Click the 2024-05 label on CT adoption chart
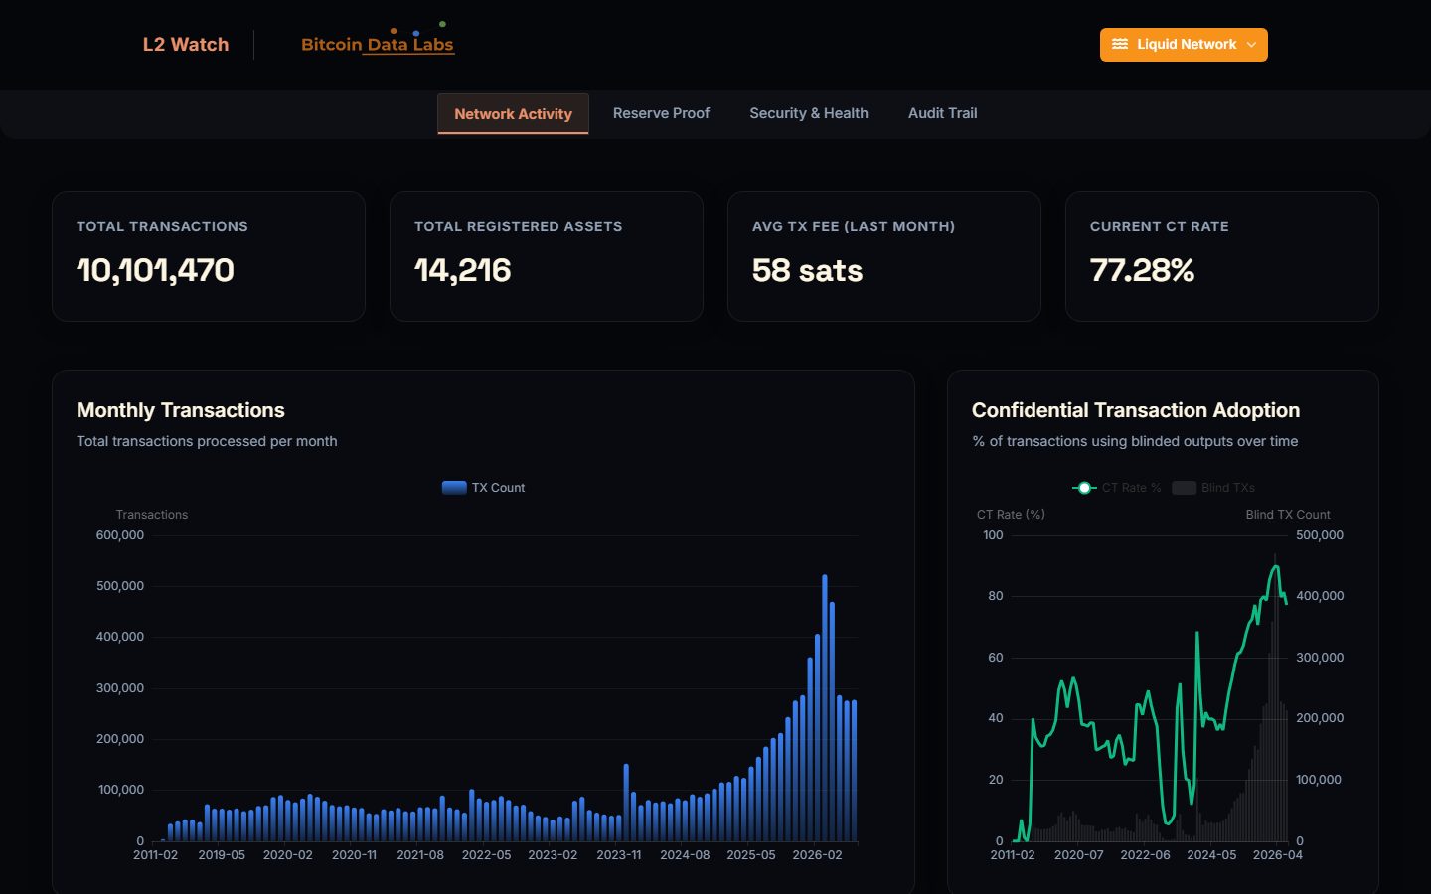Image resolution: width=1431 pixels, height=894 pixels. point(1211,855)
